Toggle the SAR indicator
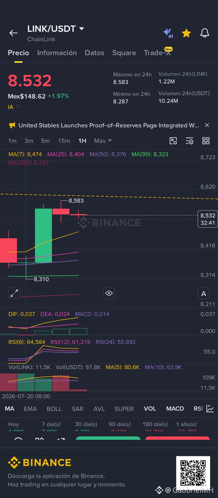 tap(78, 409)
